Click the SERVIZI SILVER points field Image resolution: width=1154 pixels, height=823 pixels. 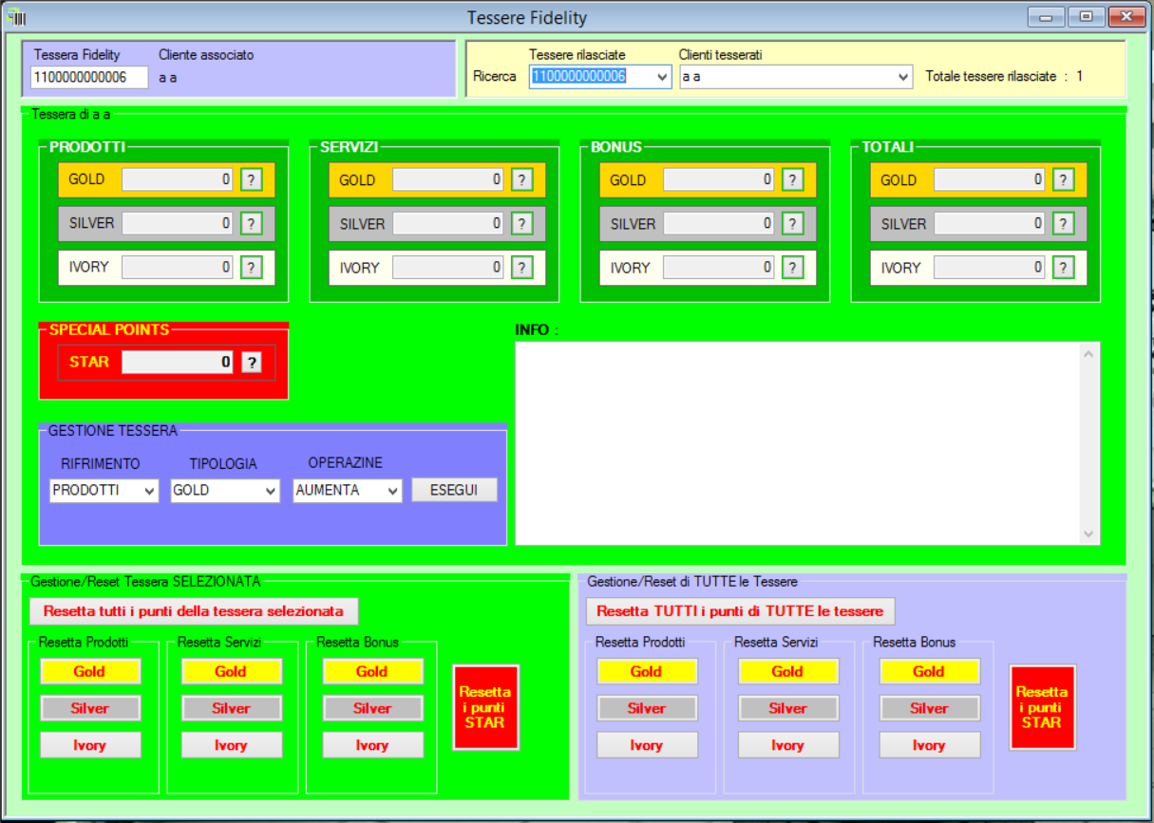(447, 223)
